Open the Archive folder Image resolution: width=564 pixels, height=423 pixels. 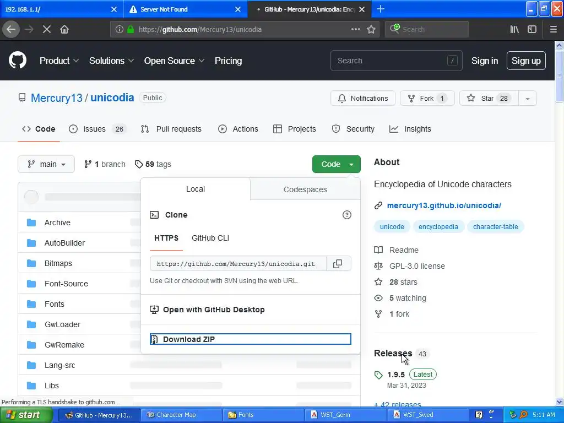pos(57,223)
